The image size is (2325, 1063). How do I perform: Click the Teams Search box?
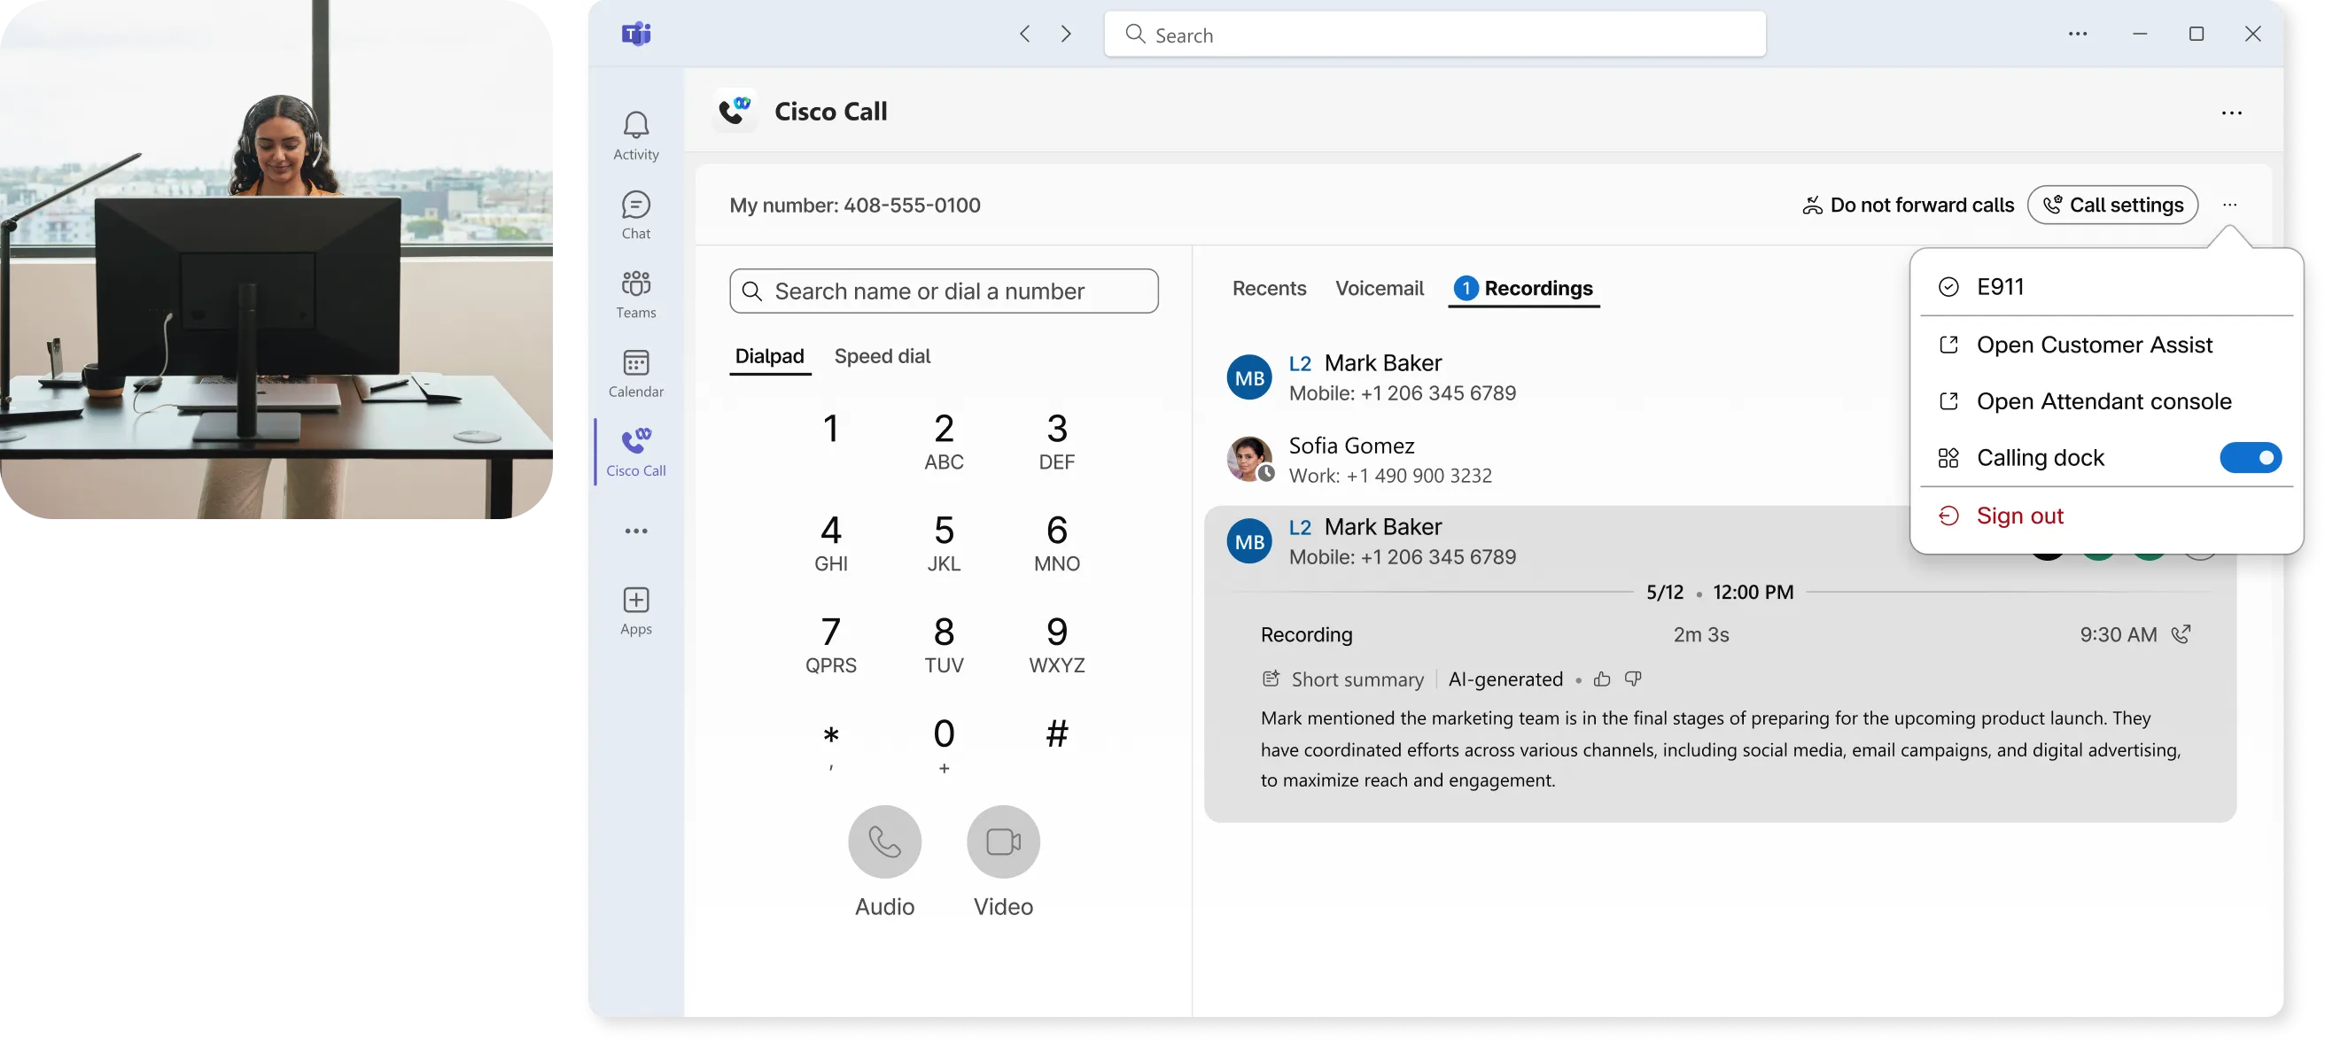click(1435, 35)
